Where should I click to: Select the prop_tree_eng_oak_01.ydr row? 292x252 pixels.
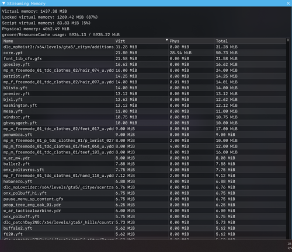tap(144, 205)
